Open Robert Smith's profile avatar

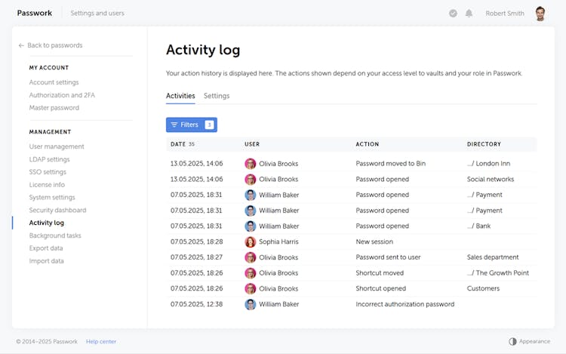click(x=540, y=14)
